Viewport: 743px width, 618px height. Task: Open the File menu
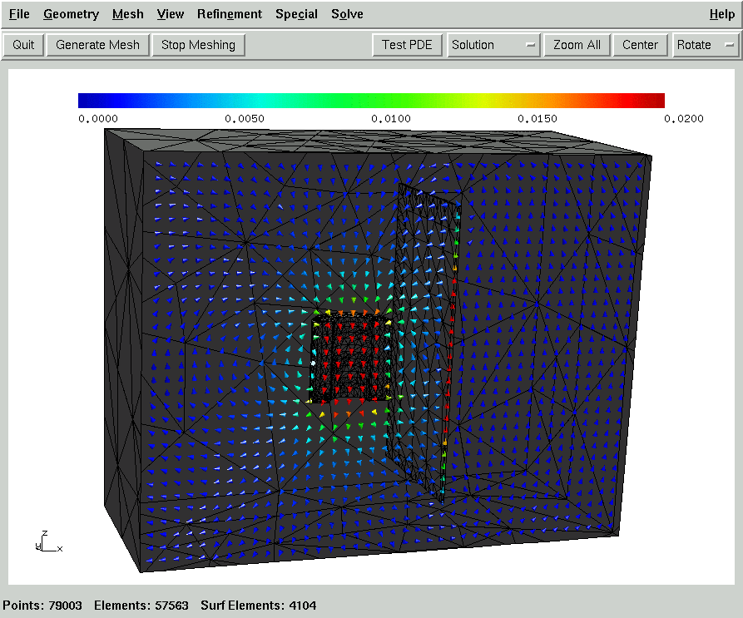(x=19, y=14)
